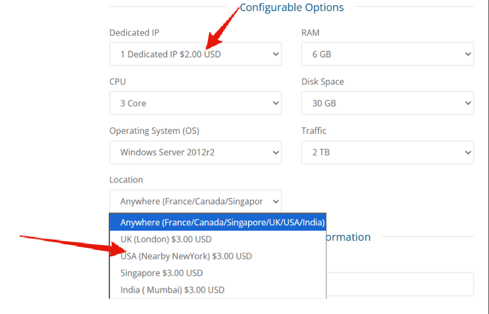The height and width of the screenshot is (314, 489).
Task: Select USA (Nearby NewYork) $3.00 USD
Action: point(186,256)
